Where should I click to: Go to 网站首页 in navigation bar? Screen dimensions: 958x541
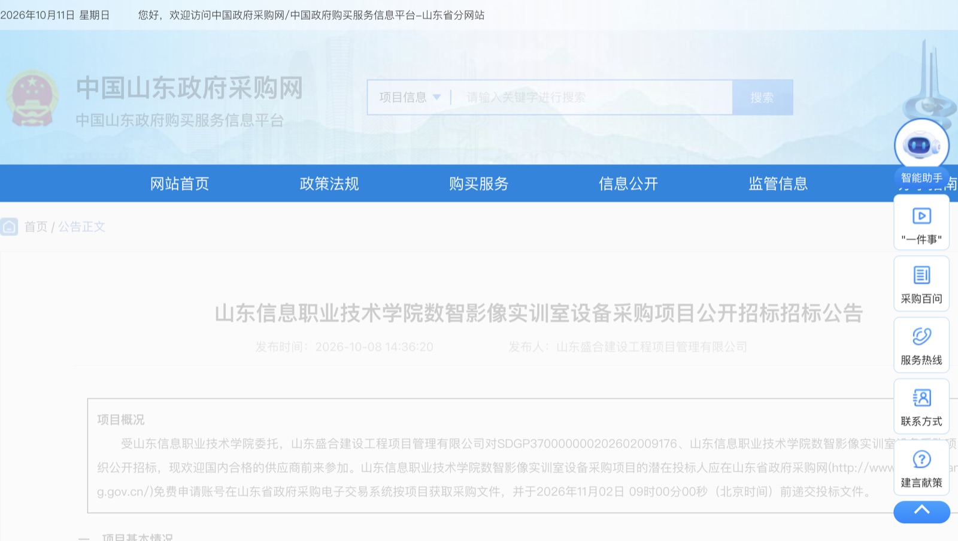[x=180, y=183]
